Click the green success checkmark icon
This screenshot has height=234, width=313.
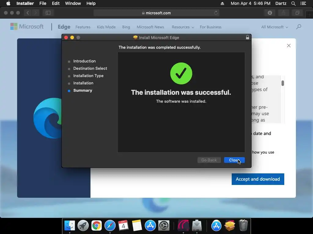pos(181,73)
